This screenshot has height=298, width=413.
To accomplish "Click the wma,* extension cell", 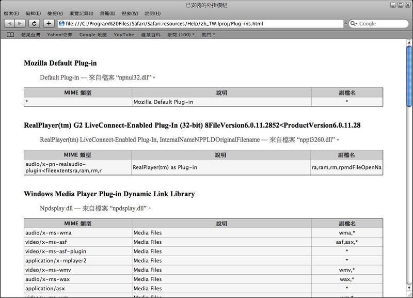I will [x=347, y=232].
